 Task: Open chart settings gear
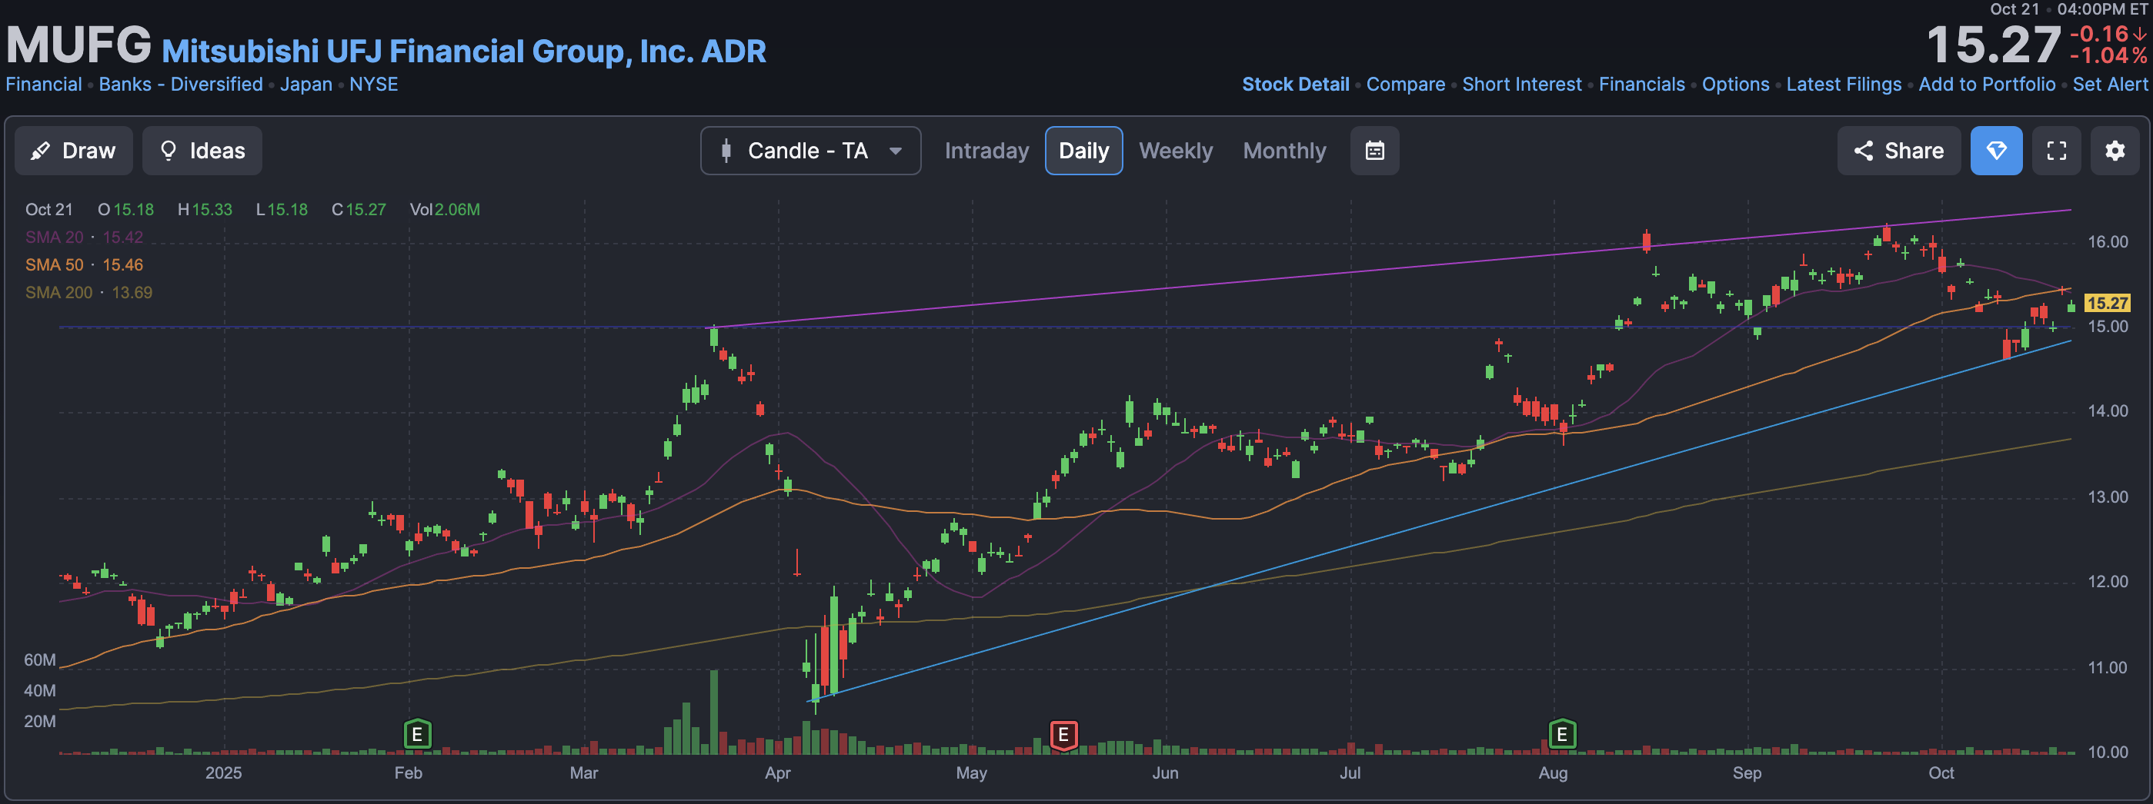tap(2115, 151)
